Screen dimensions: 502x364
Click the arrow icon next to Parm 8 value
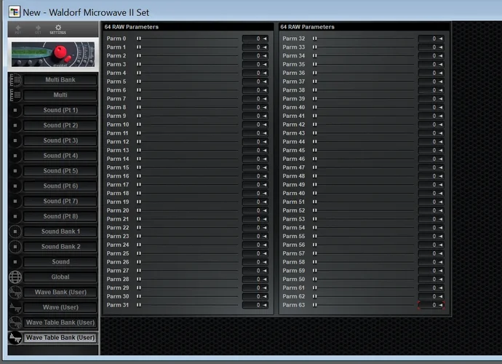(x=265, y=107)
